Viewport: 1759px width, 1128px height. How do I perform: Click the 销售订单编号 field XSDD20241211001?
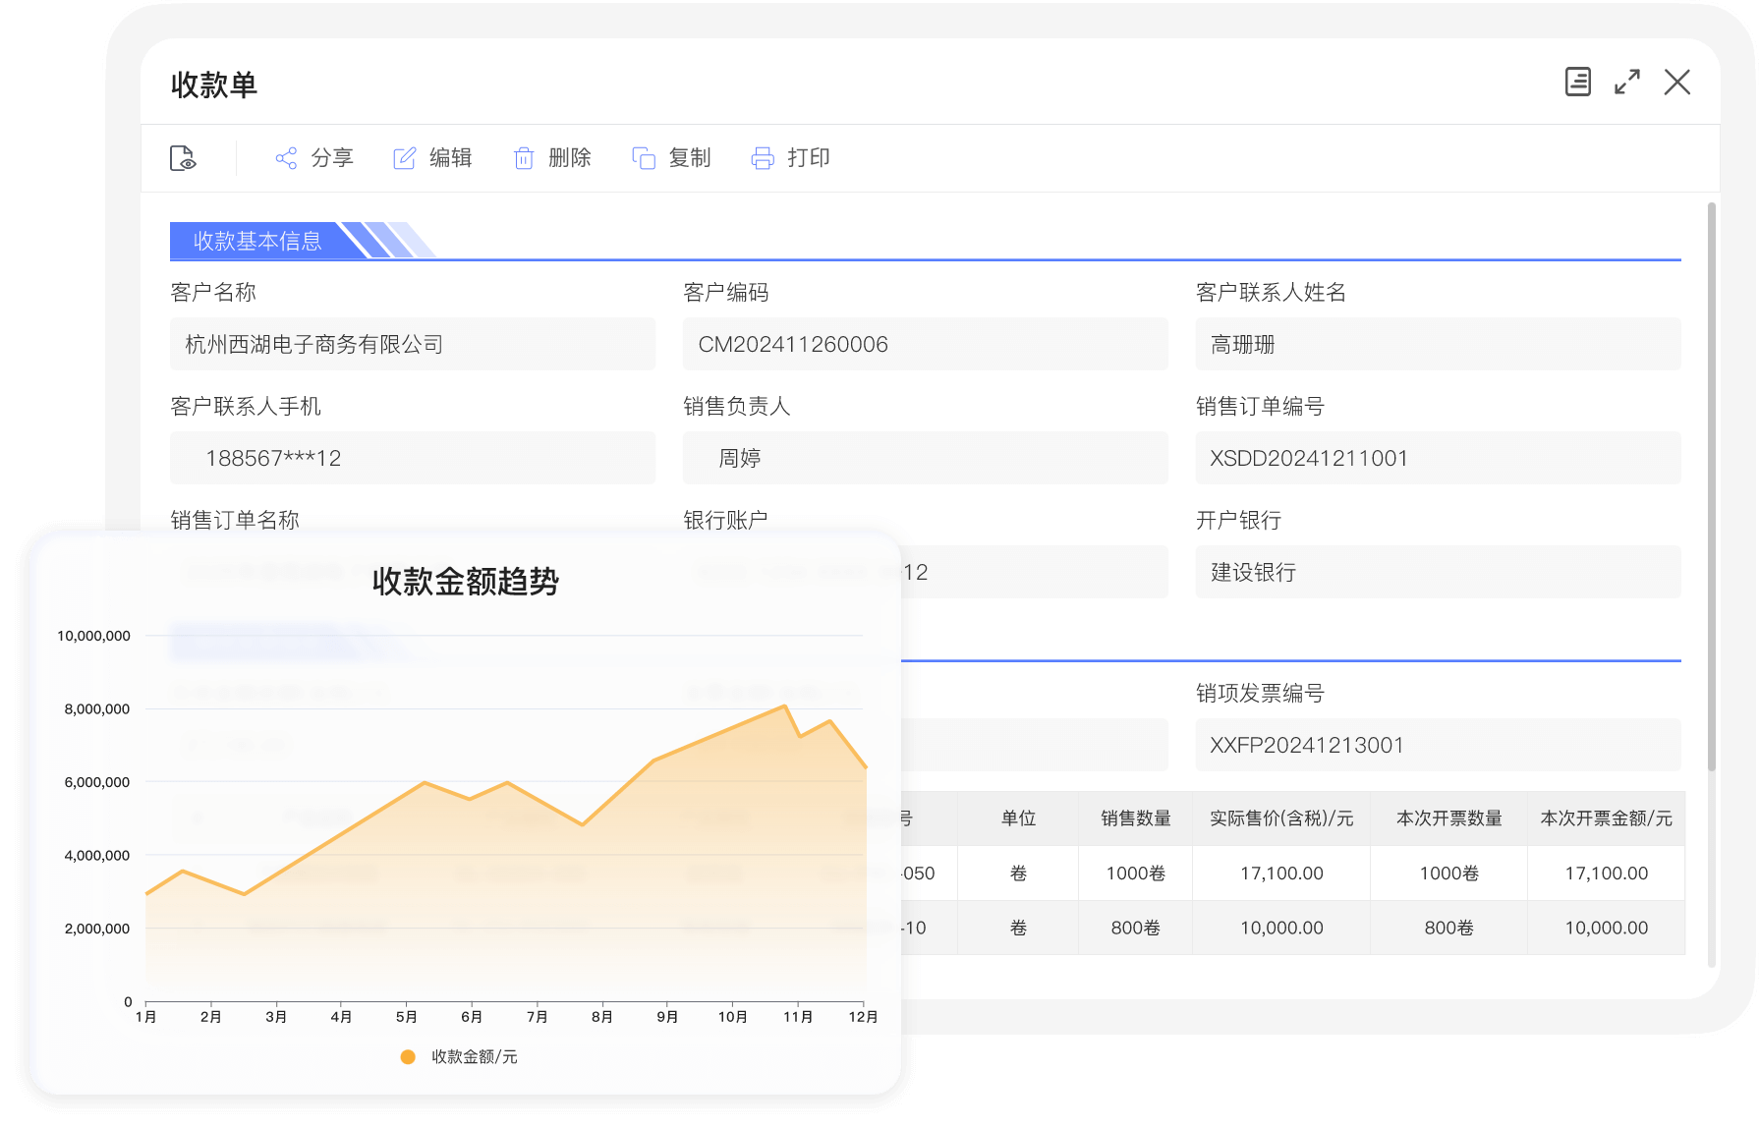tap(1439, 458)
